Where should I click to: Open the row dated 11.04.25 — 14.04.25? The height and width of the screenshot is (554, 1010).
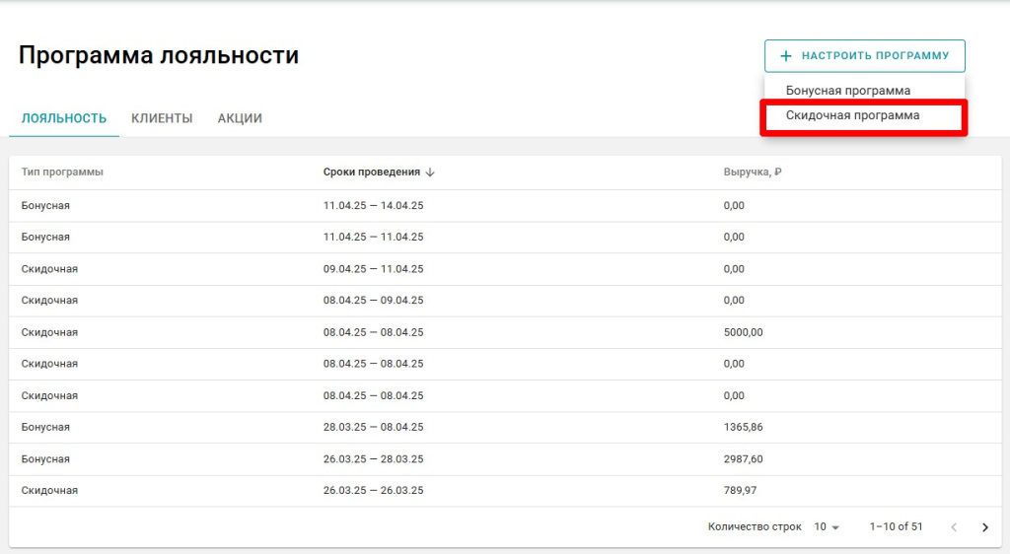point(373,206)
